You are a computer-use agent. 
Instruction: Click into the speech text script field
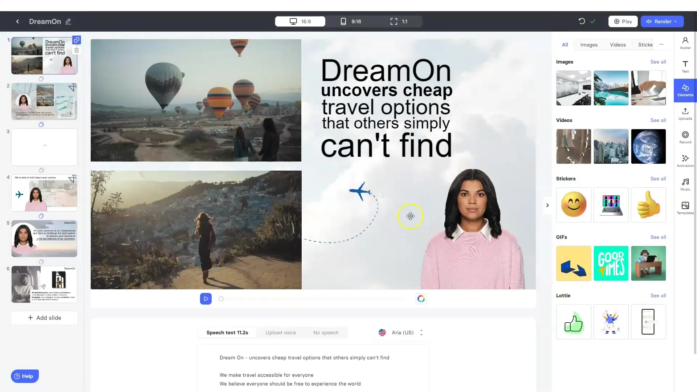coord(313,368)
